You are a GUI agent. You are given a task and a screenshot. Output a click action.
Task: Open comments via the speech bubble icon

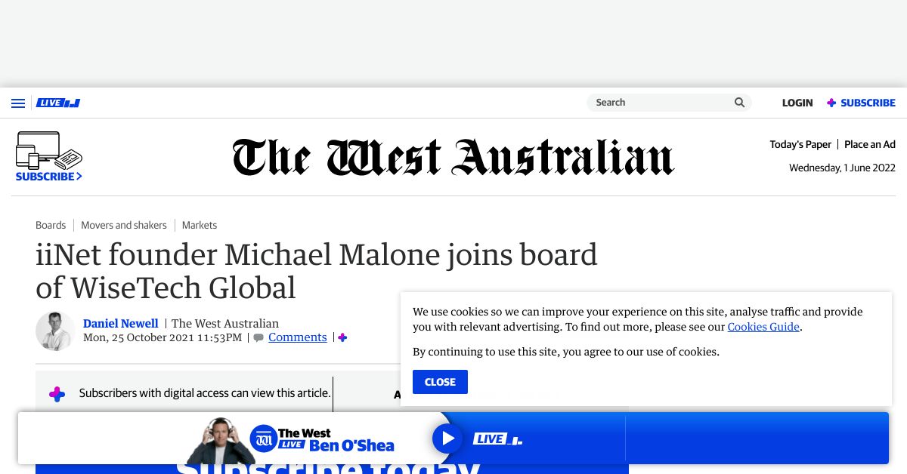click(258, 337)
